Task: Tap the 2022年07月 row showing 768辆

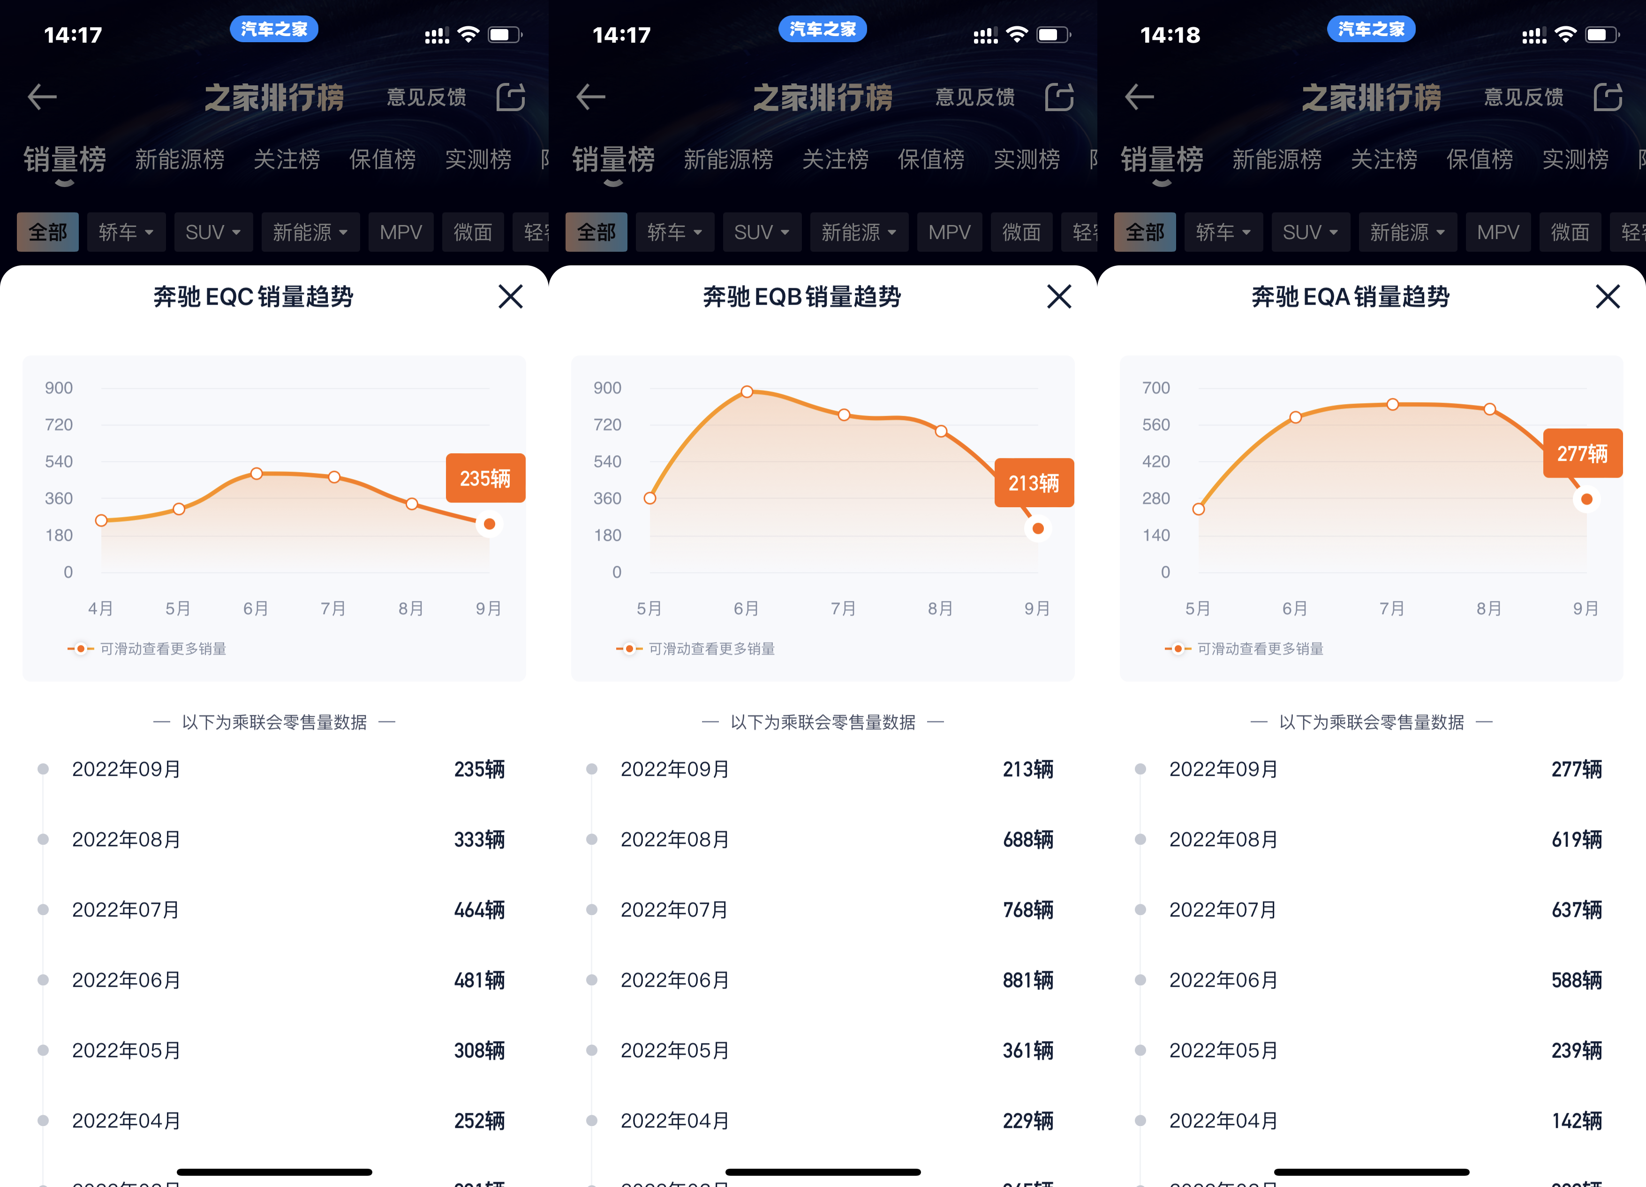Action: pyautogui.click(x=823, y=910)
